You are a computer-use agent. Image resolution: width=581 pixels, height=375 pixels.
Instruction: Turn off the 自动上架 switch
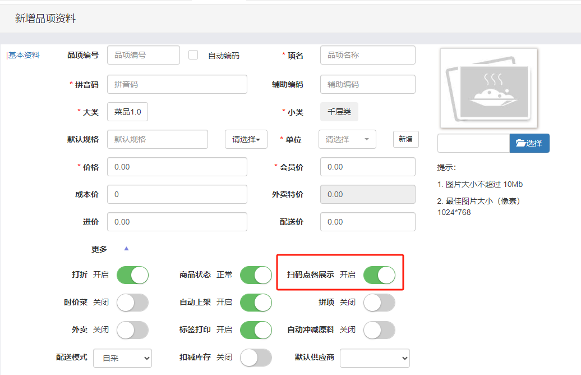[x=256, y=303]
